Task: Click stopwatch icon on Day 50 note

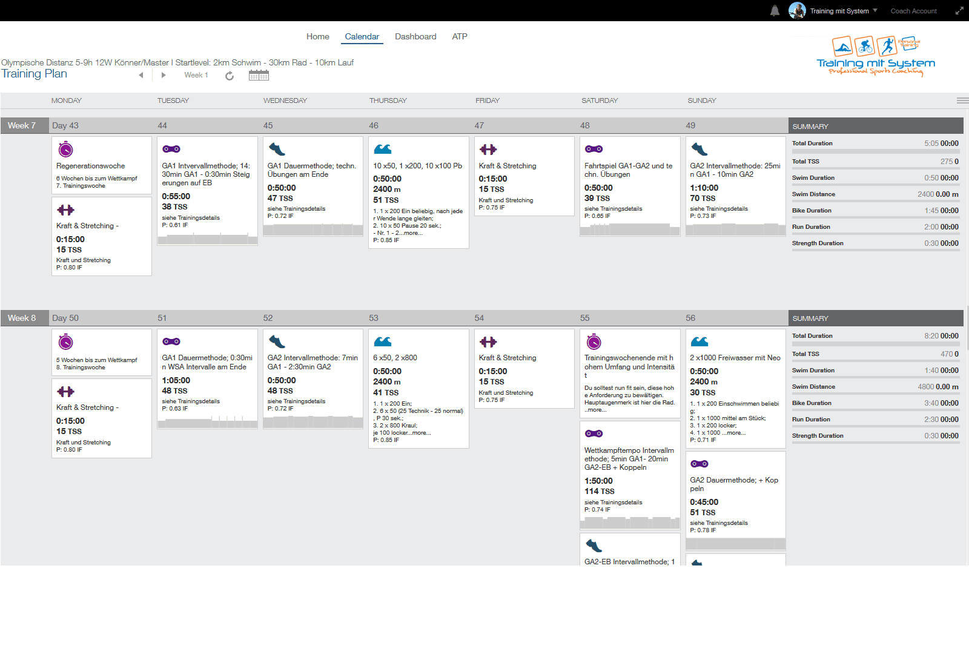Action: tap(65, 341)
